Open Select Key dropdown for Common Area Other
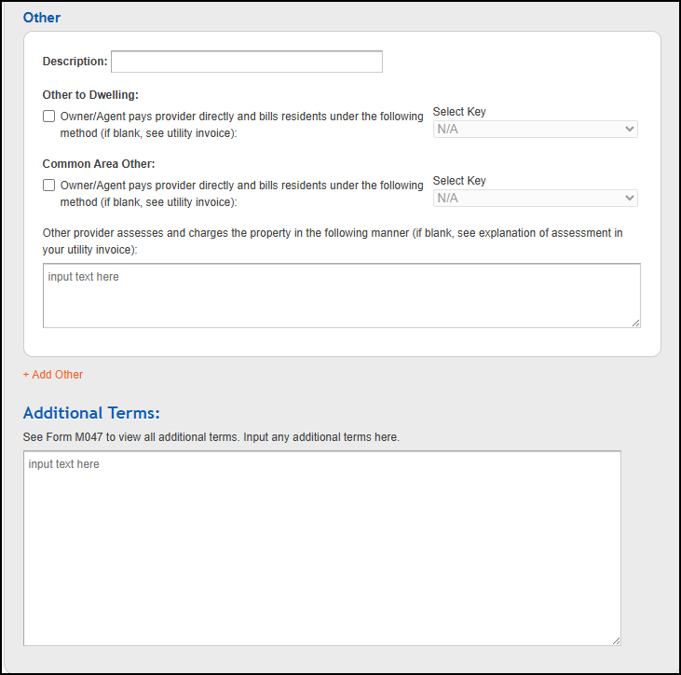681x675 pixels. 535,199
